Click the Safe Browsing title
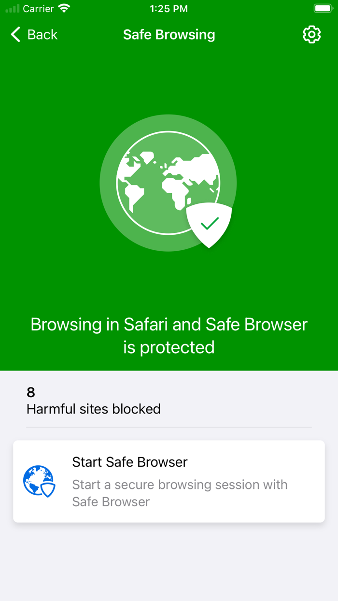338x601 pixels. click(169, 34)
